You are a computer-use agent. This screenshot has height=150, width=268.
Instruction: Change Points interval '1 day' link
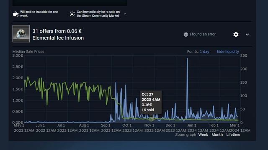click(x=204, y=52)
